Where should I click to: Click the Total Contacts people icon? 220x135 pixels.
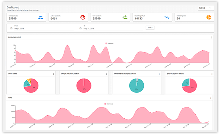pyautogui.click(x=41, y=17)
